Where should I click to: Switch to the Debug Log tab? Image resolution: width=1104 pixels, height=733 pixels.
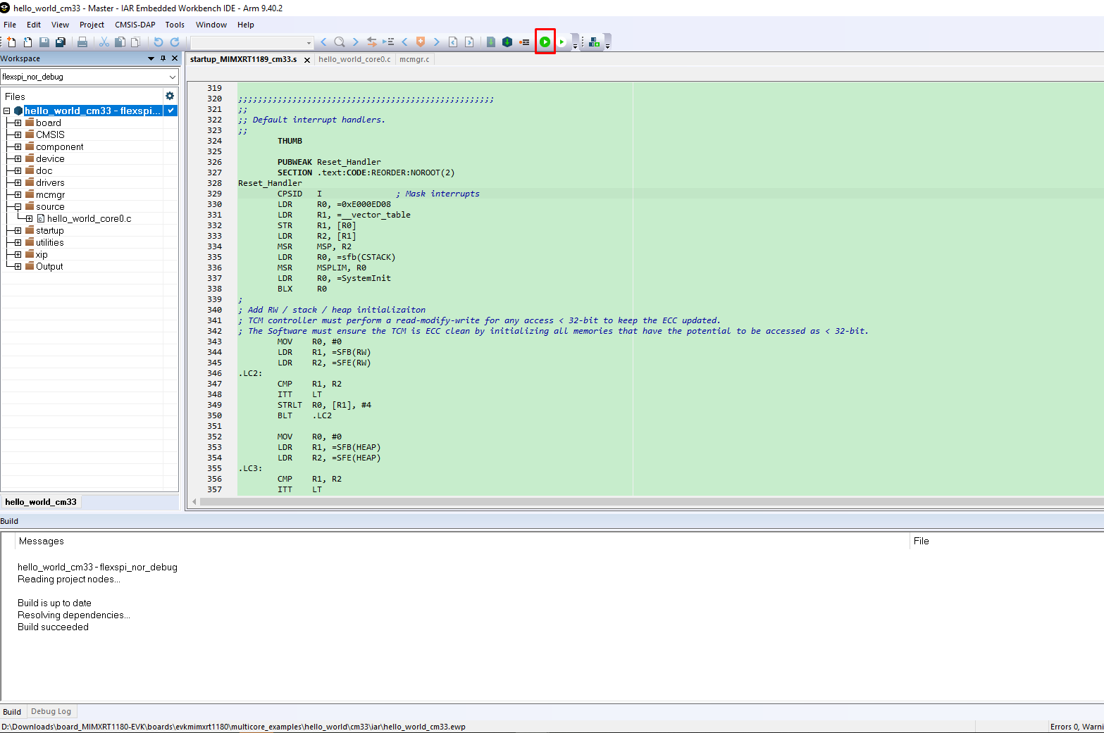coord(51,711)
